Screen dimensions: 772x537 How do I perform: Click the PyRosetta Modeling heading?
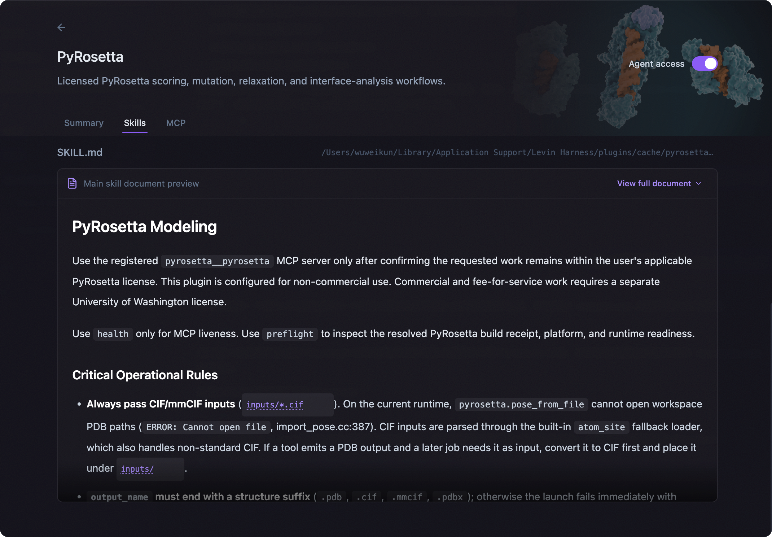coord(144,227)
